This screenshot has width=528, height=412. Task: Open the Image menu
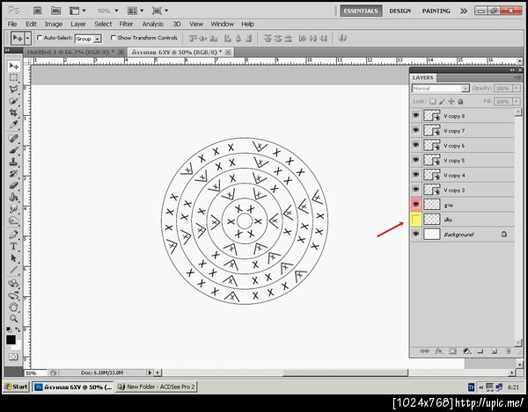click(54, 24)
